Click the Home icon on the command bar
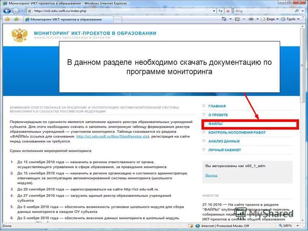The height and width of the screenshot is (231, 308). pyautogui.click(x=224, y=19)
